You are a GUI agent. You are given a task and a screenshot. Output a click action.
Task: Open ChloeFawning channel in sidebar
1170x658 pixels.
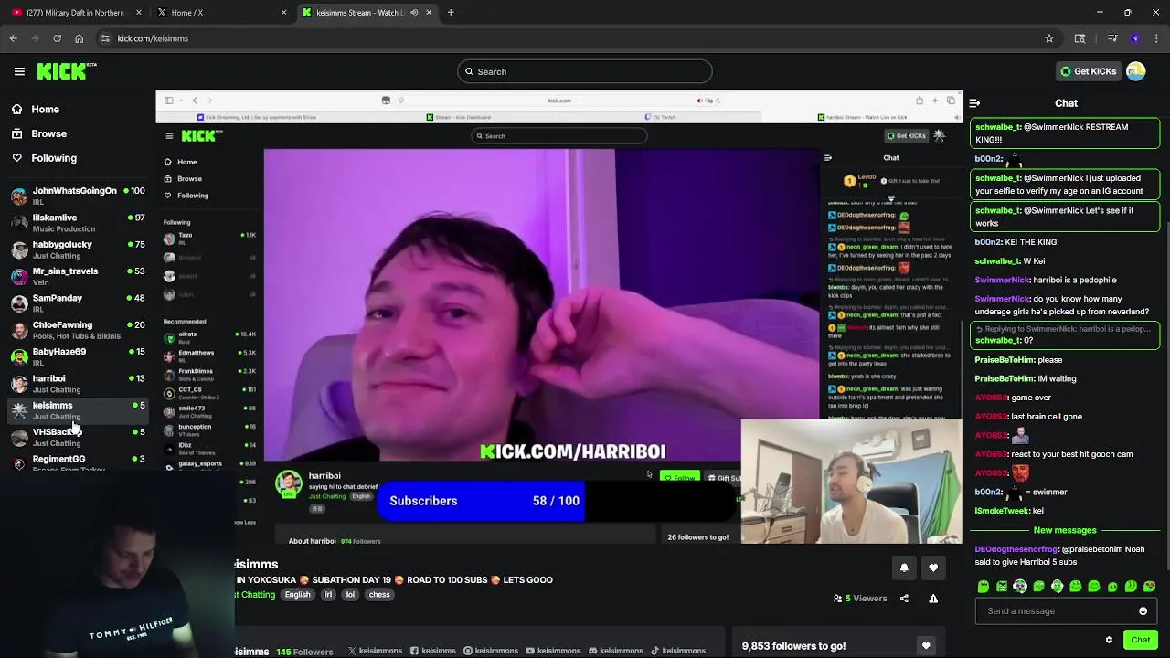tap(78, 330)
